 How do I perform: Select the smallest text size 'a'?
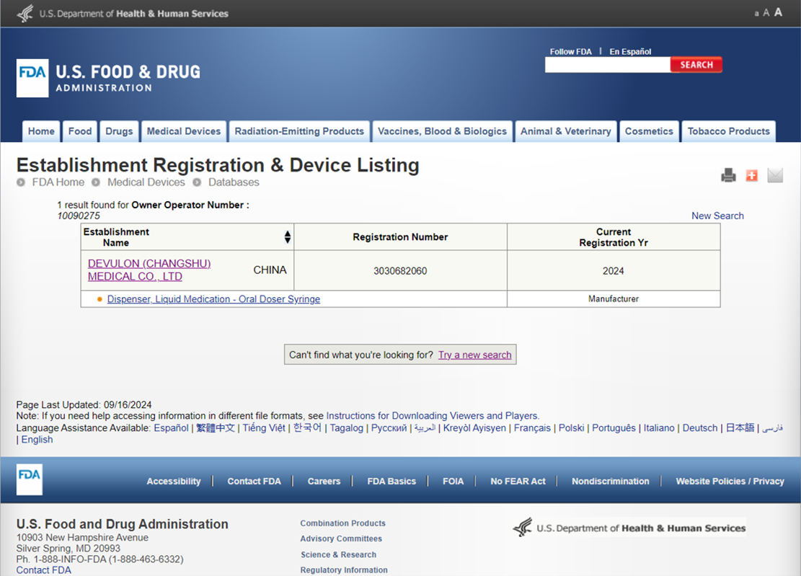756,13
